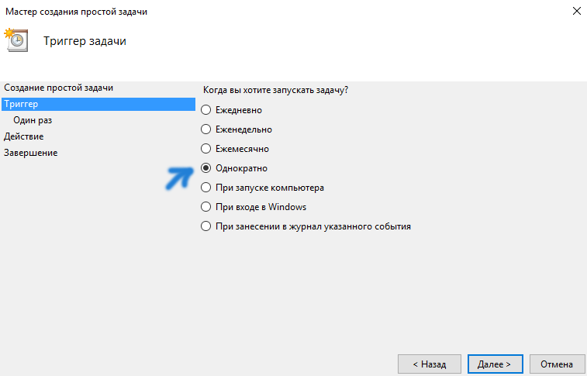Image resolution: width=587 pixels, height=376 pixels.
Task: Click the Когда вы хотите запускать задачу label
Action: pos(275,90)
